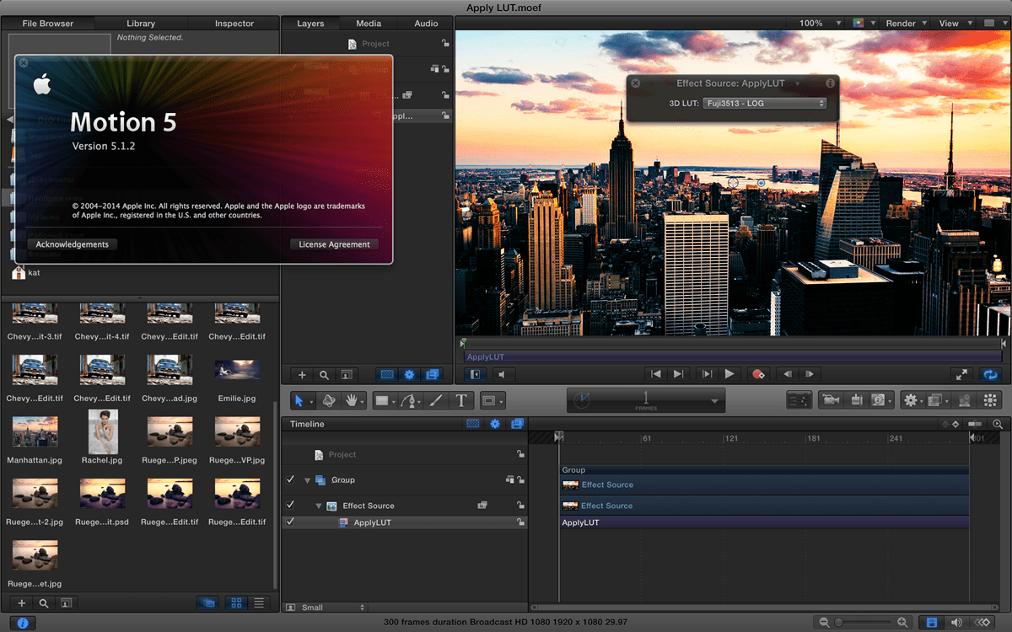Image resolution: width=1012 pixels, height=632 pixels.
Task: Open color channels dropdown above canvas
Action: click(x=864, y=24)
